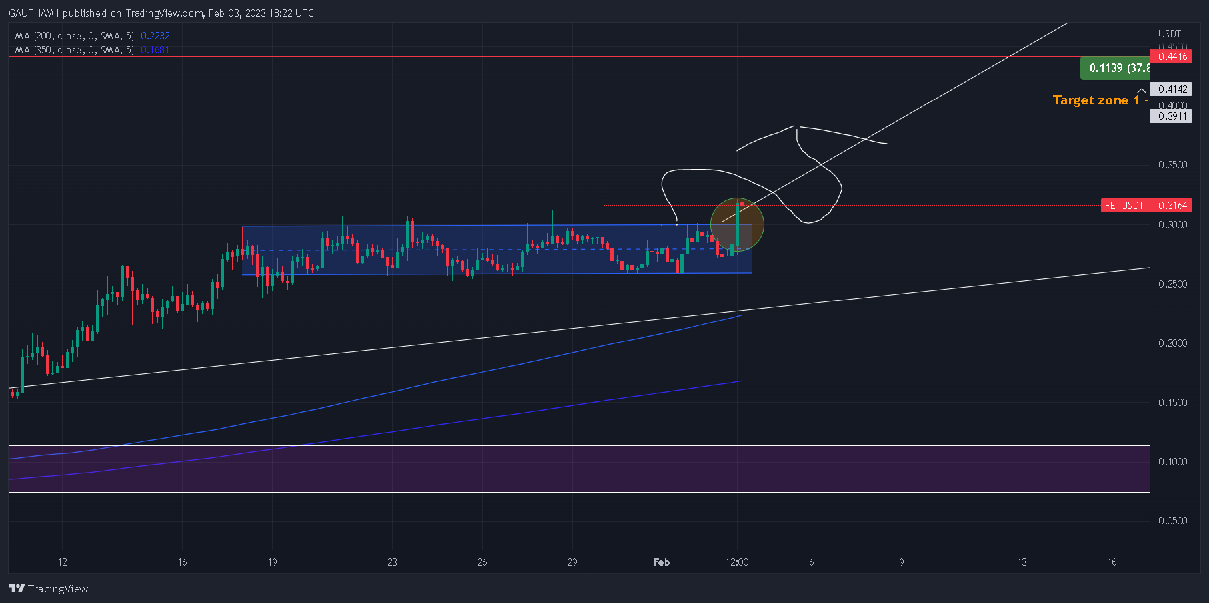Click the 0.2000 axis price label
Viewport: 1209px width, 603px height.
(1172, 343)
